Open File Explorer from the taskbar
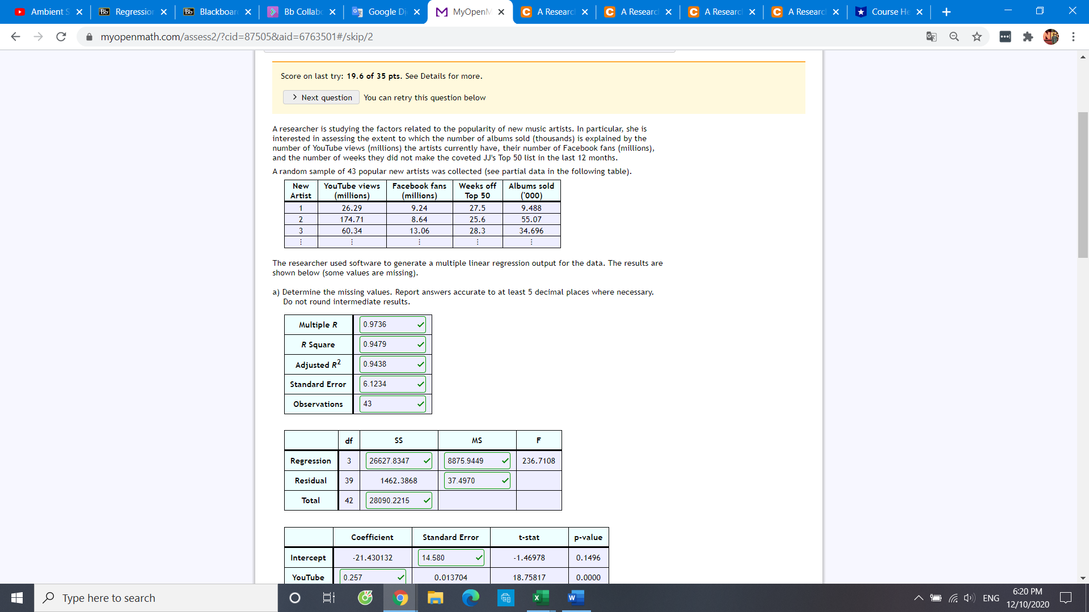The height and width of the screenshot is (612, 1089). coord(435,598)
